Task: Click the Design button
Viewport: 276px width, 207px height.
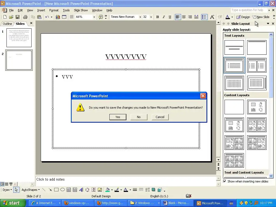Action: click(243, 17)
